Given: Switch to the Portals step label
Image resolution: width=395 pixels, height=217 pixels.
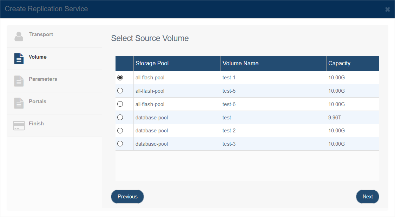Looking at the screenshot, I should pyautogui.click(x=38, y=101).
